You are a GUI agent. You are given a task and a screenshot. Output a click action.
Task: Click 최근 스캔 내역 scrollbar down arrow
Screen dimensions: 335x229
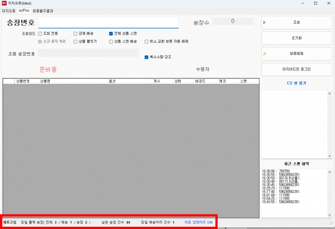pos(330,215)
